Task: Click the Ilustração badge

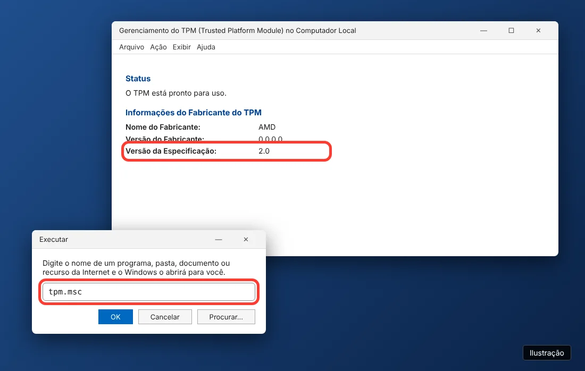Action: click(547, 353)
